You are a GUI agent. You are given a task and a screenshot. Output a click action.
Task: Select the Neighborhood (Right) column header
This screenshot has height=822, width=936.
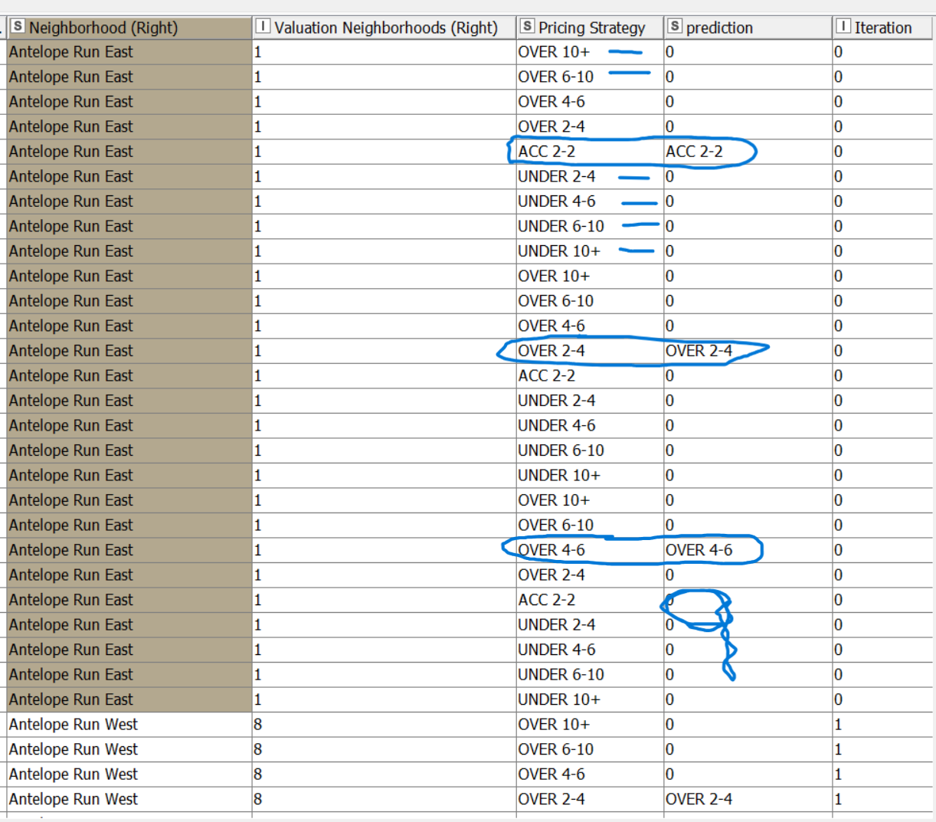(x=129, y=28)
